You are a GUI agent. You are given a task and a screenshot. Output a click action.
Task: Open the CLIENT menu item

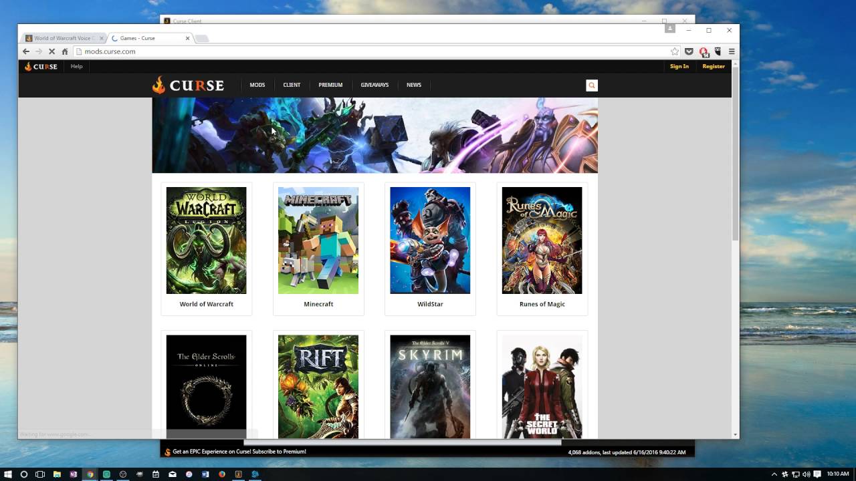pyautogui.click(x=292, y=85)
